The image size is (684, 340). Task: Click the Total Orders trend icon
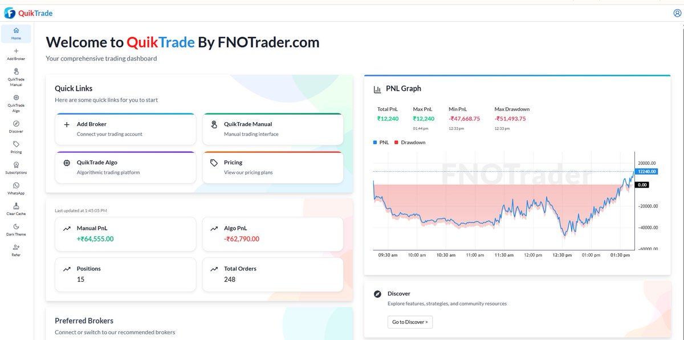point(214,269)
